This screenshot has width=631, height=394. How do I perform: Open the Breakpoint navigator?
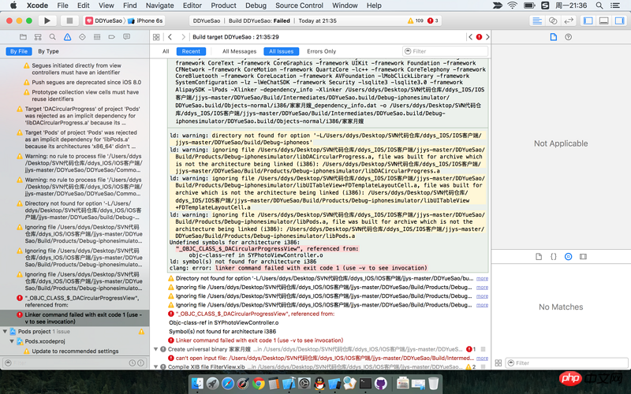tap(111, 37)
